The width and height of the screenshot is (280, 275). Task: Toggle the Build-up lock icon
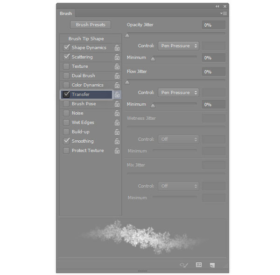pos(117,132)
